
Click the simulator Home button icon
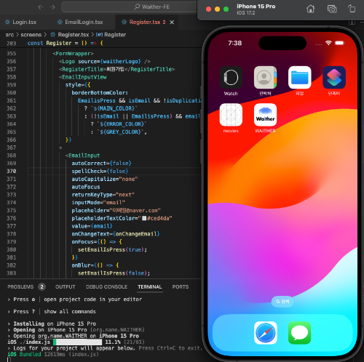[x=310, y=9]
